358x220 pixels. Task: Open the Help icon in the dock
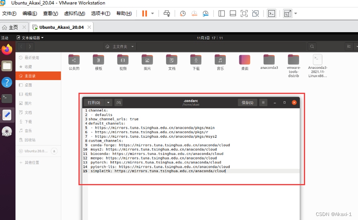[7, 83]
